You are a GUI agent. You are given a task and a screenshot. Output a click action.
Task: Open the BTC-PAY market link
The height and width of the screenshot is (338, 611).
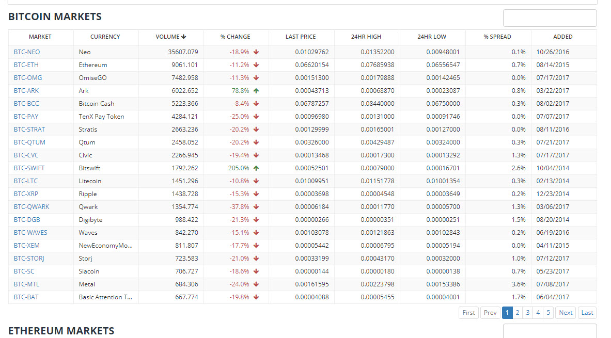tap(26, 117)
